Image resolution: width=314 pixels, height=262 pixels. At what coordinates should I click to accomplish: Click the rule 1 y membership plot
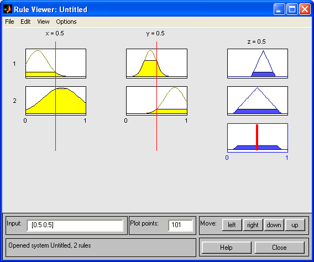pos(157,64)
